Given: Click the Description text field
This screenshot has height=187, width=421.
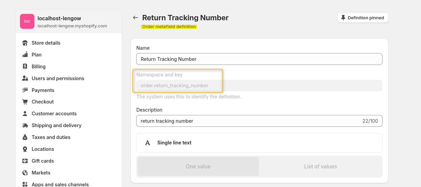Looking at the screenshot, I should click(x=248, y=121).
